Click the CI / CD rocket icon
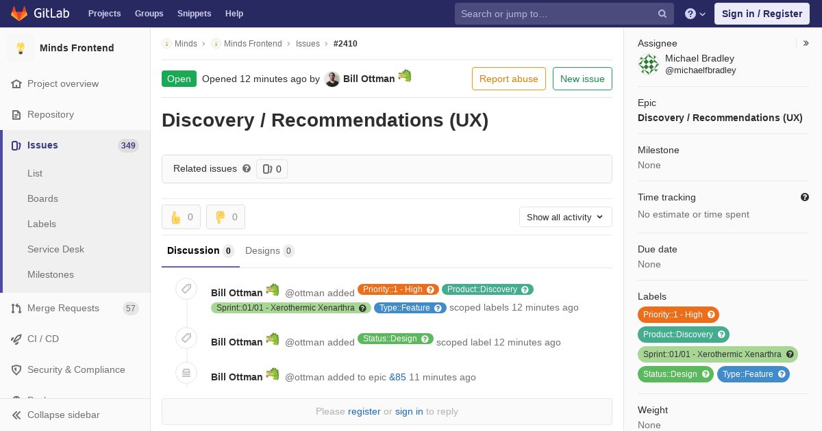822x431 pixels. [16, 339]
